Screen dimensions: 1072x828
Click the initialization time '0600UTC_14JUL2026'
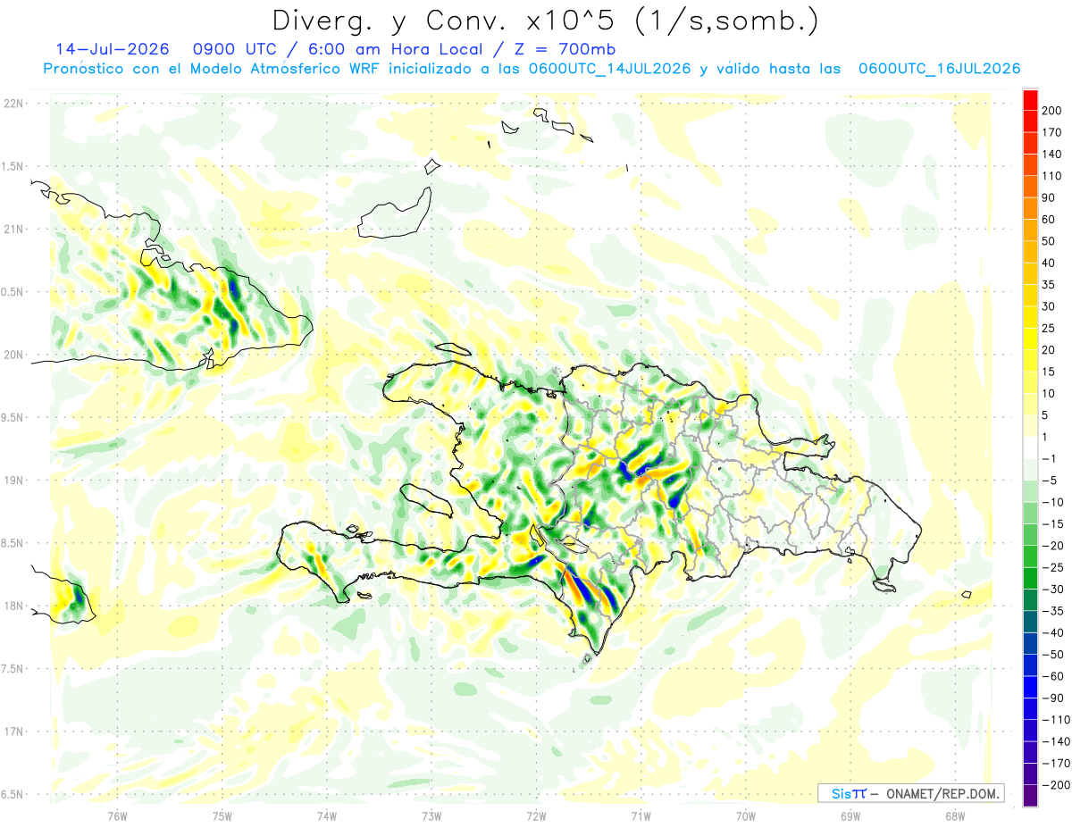pos(609,69)
